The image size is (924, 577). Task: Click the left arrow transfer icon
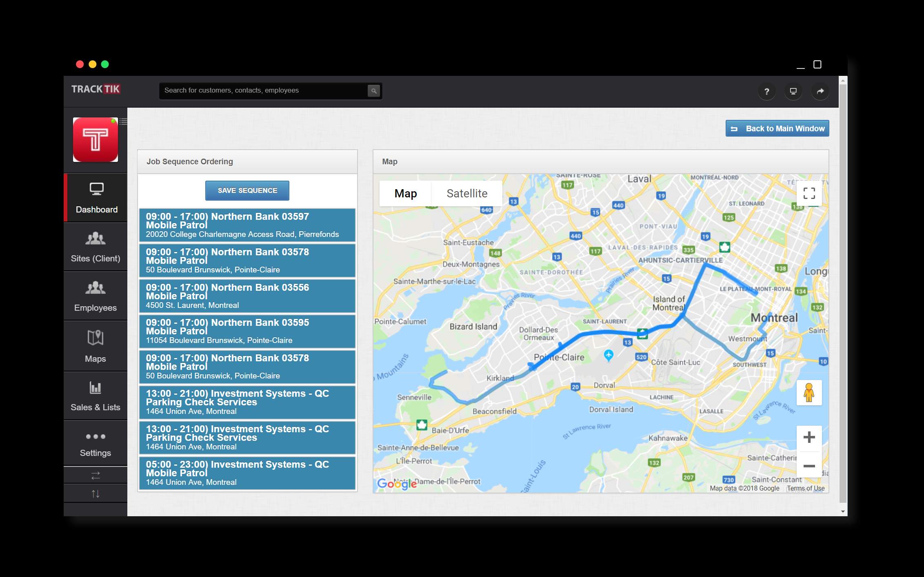click(x=95, y=475)
